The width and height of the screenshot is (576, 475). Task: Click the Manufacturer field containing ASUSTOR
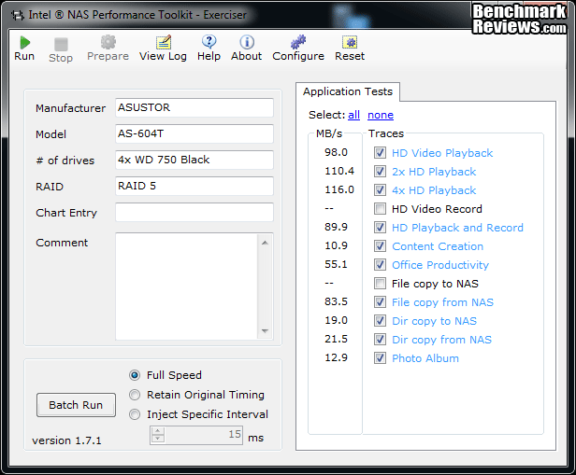point(194,107)
